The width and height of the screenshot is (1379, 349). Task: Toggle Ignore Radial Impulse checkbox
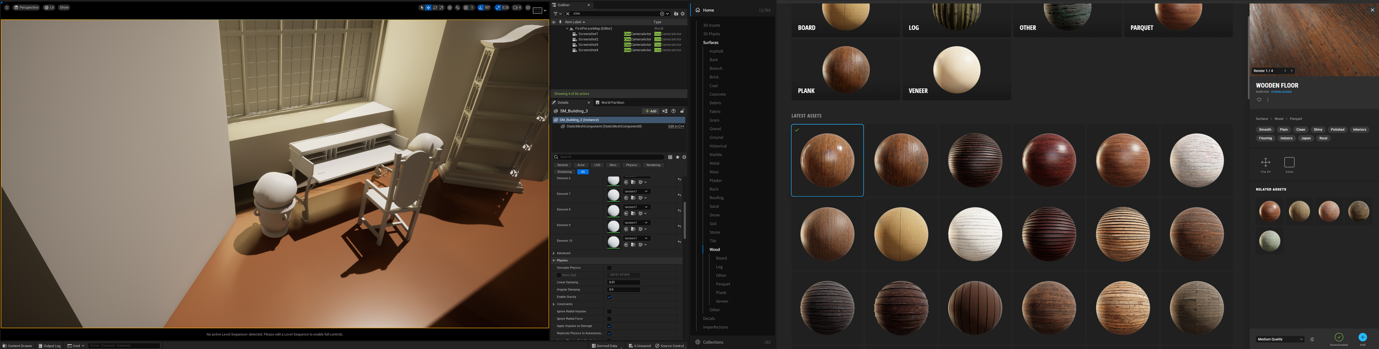(609, 311)
